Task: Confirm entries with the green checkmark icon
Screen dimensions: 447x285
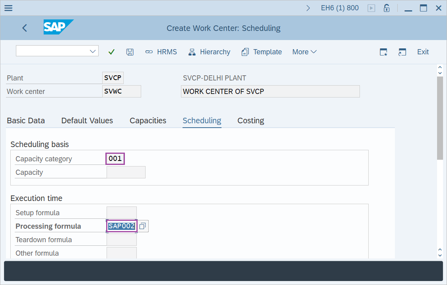Action: tap(111, 52)
